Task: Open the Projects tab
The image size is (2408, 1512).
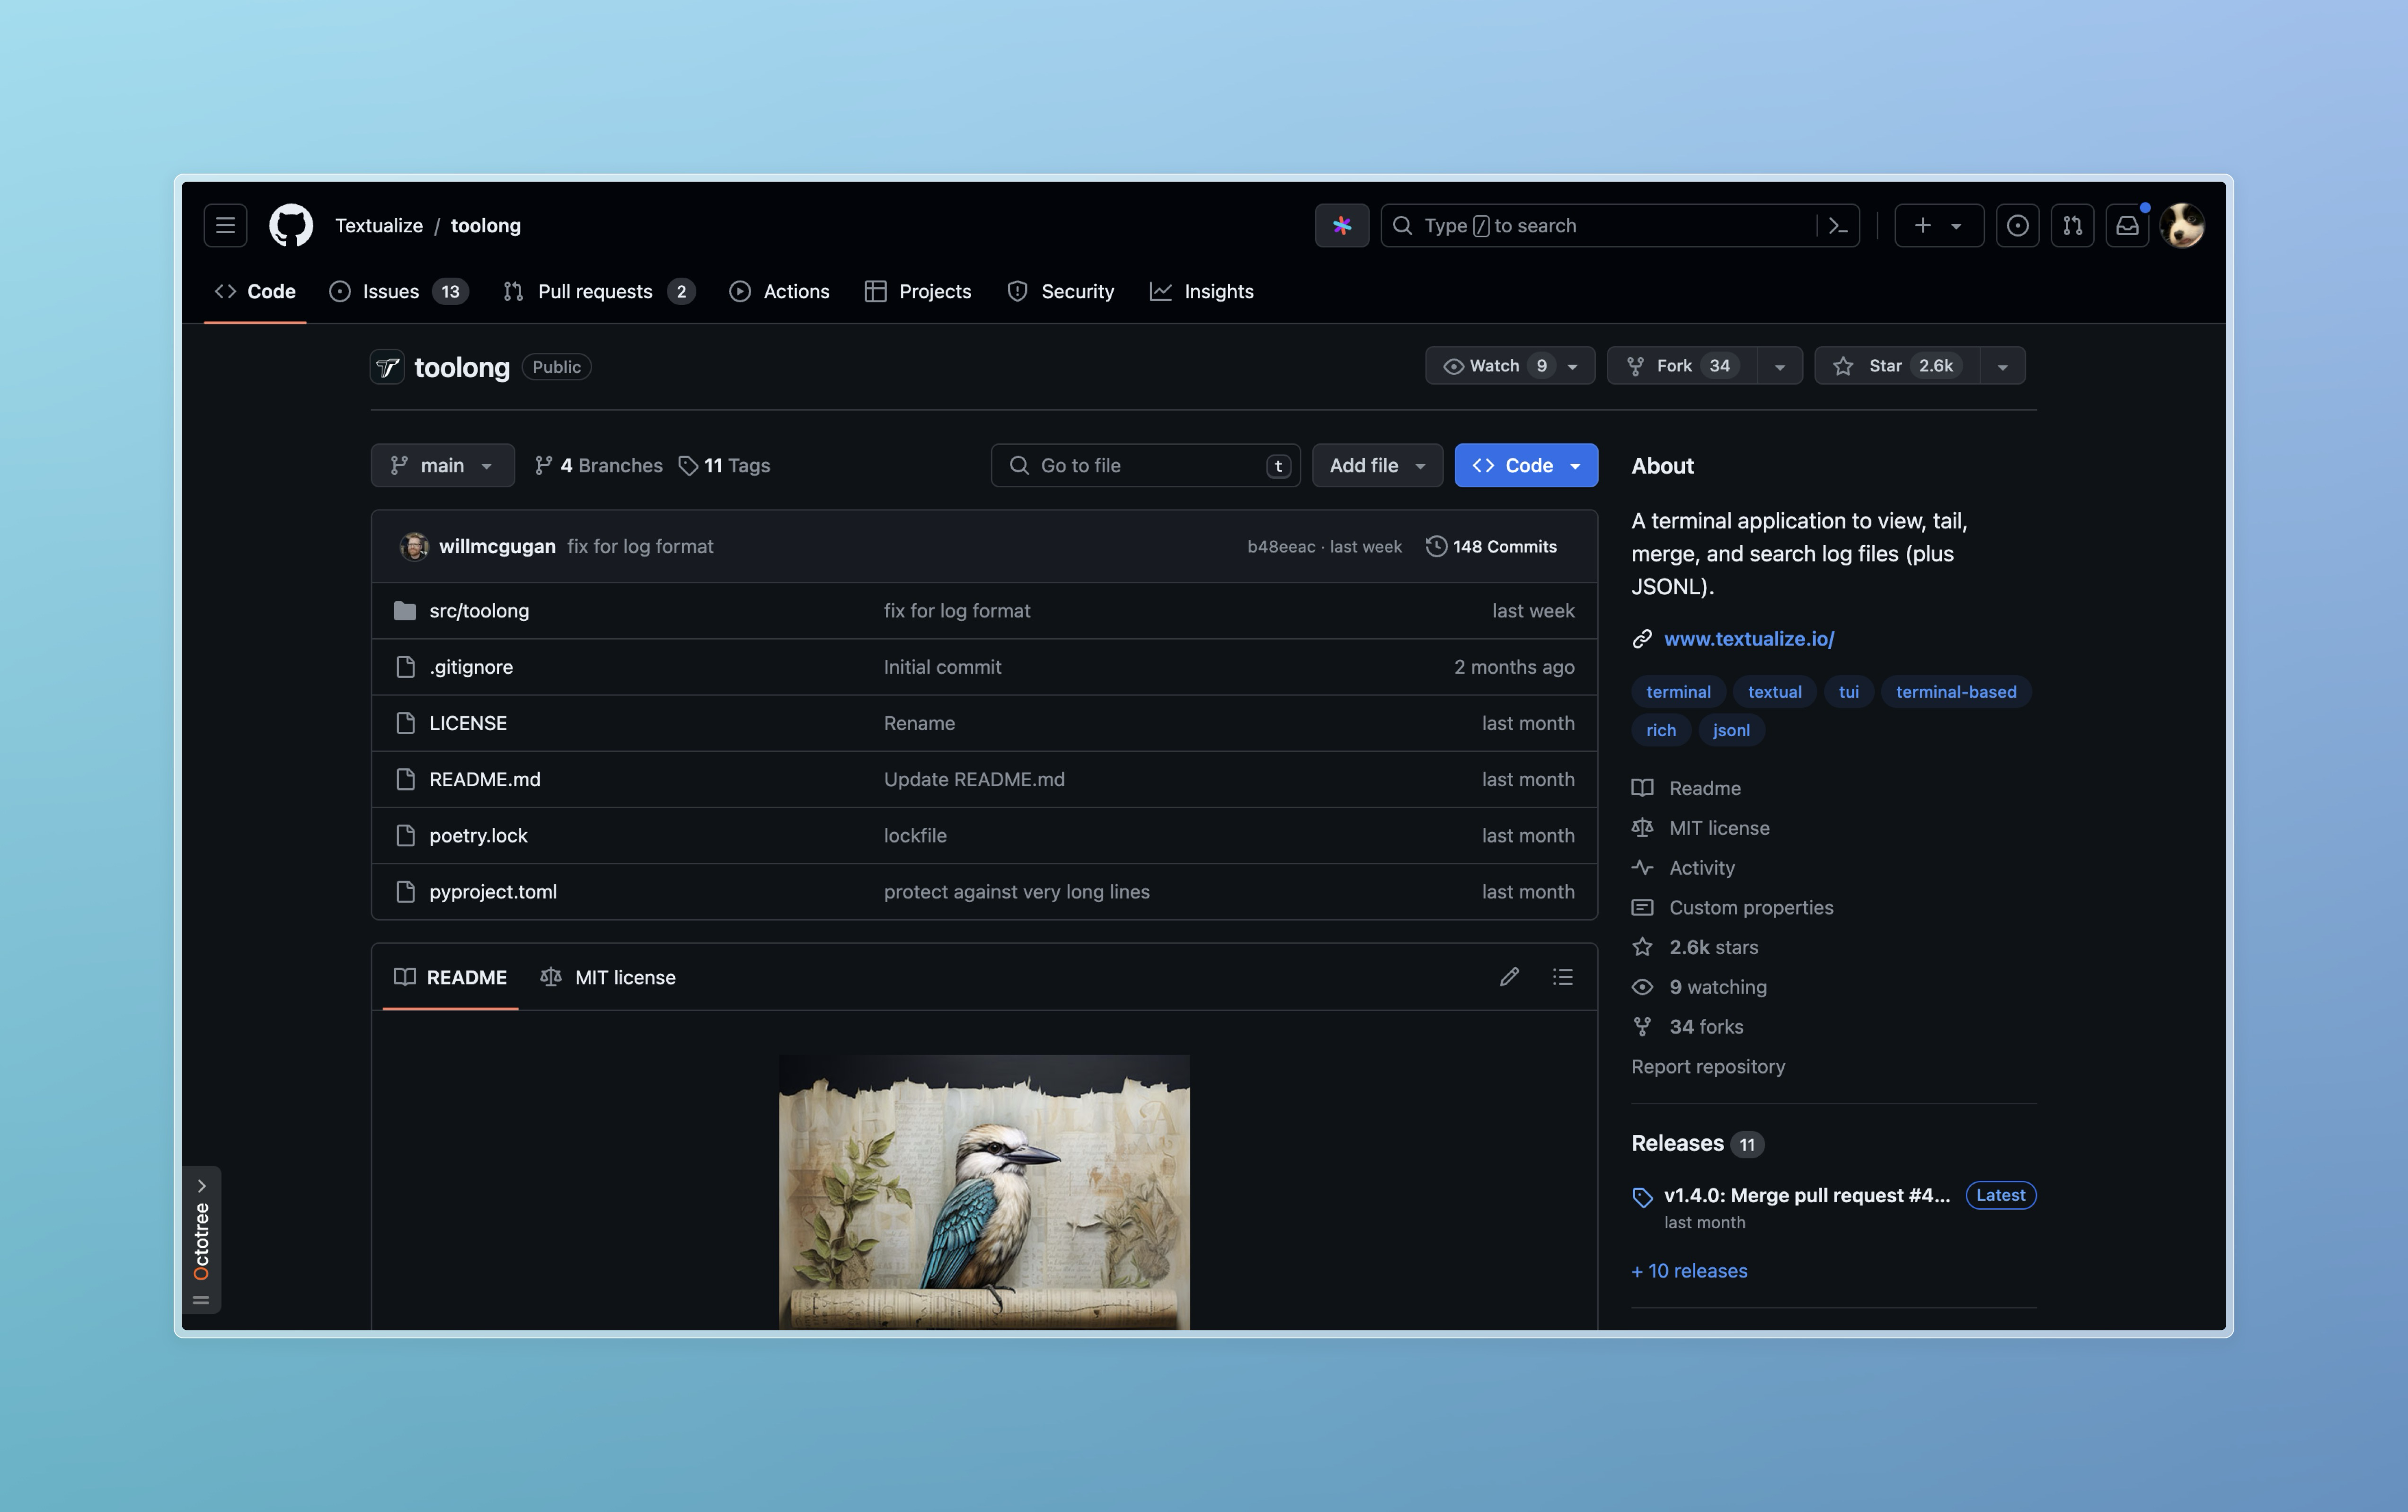Action: tap(918, 292)
